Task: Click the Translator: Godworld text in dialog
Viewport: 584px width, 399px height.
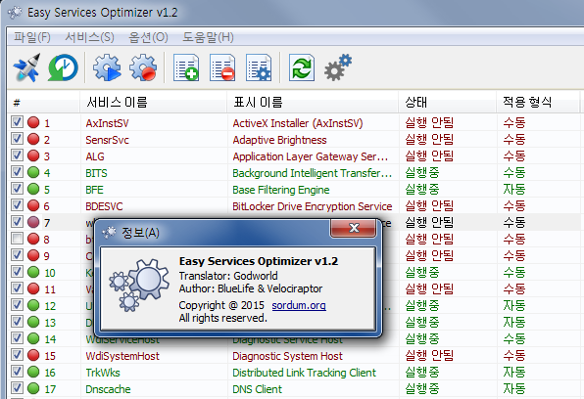Action: pyautogui.click(x=228, y=276)
